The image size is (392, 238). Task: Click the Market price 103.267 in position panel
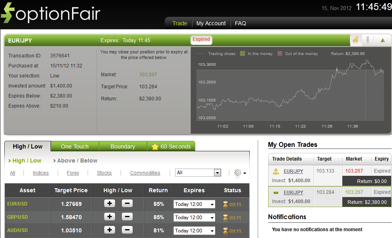coord(148,75)
